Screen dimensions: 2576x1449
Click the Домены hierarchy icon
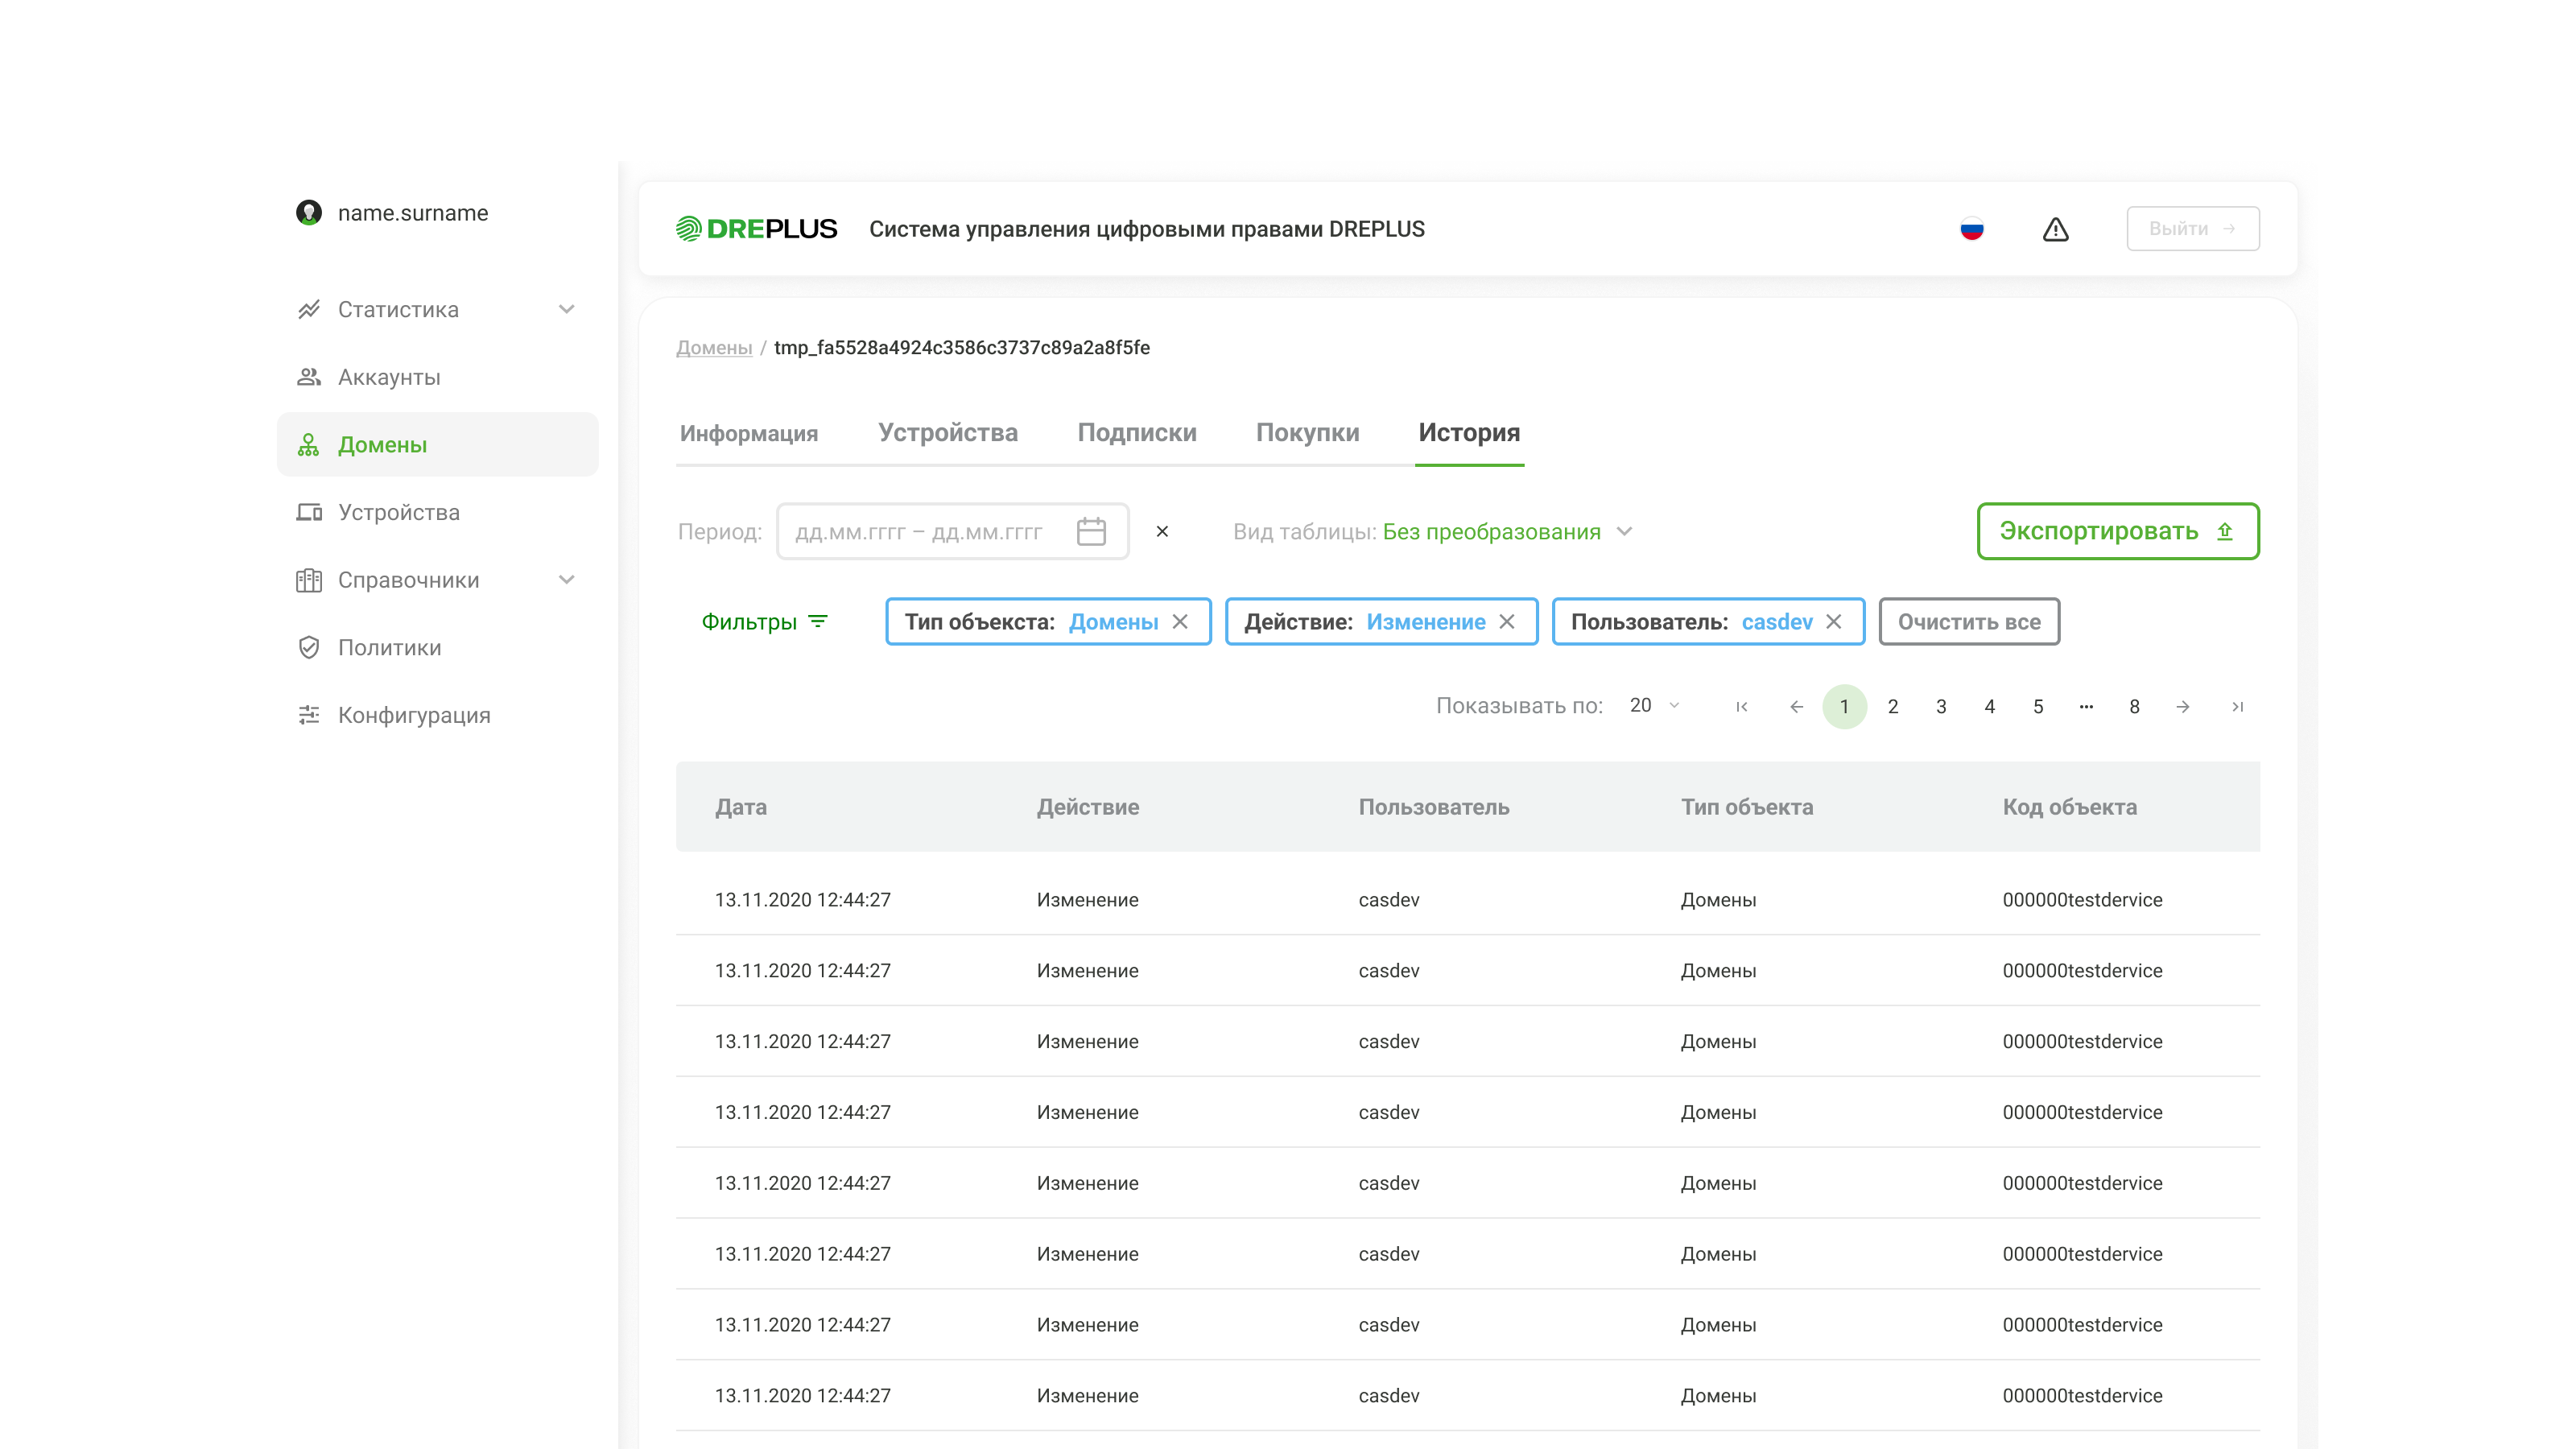click(x=309, y=445)
